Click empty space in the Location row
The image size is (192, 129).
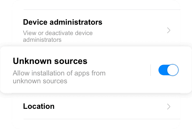click(x=112, y=107)
